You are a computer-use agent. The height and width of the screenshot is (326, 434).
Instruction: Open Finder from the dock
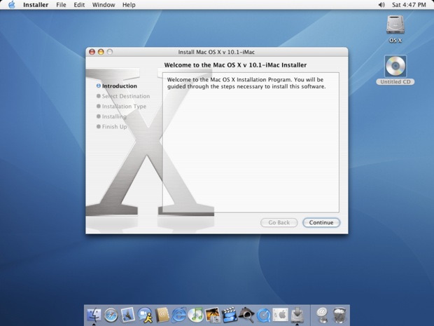[x=94, y=315]
